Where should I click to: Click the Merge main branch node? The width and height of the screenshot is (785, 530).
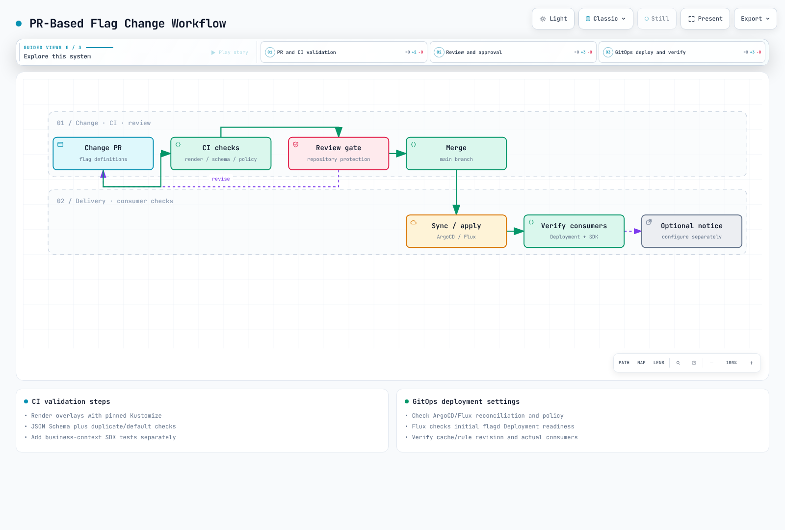456,154
